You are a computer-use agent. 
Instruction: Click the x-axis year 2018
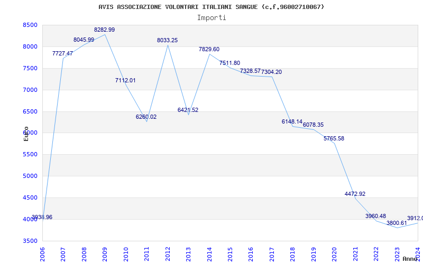(x=293, y=254)
